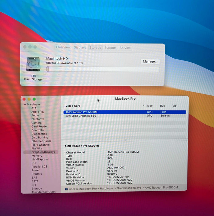Select the Intel UHD Graphics 630 row
The height and width of the screenshot is (216, 214).
tap(125, 116)
